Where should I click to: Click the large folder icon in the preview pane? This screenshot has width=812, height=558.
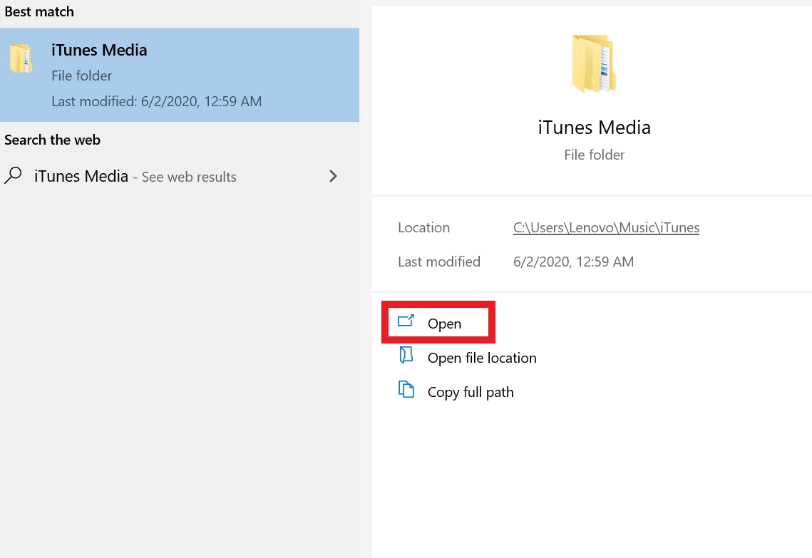click(x=593, y=64)
